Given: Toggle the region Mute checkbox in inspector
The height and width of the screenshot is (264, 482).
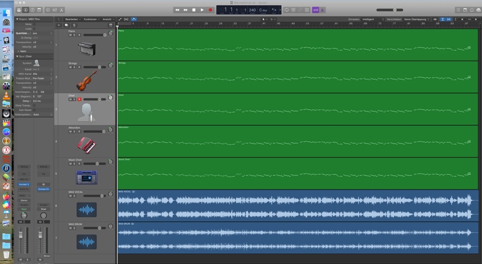Looking at the screenshot, I should pos(34,24).
